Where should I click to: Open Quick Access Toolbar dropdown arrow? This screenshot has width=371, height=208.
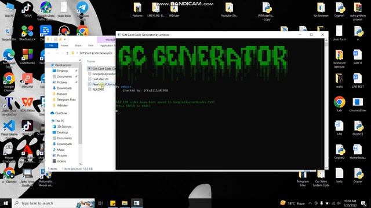click(x=65, y=39)
